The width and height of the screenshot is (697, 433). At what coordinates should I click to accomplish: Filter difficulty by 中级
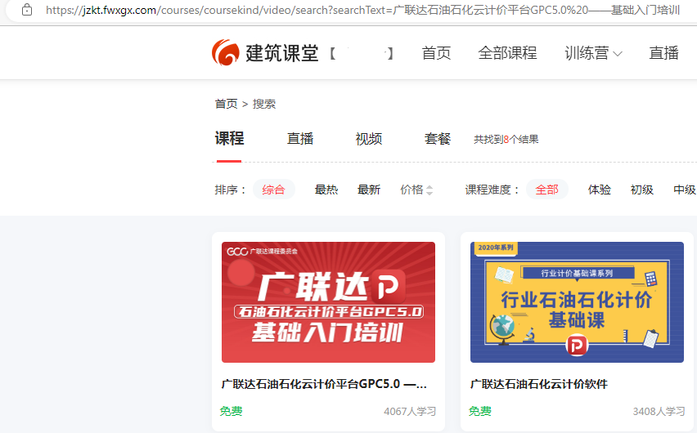pyautogui.click(x=685, y=190)
